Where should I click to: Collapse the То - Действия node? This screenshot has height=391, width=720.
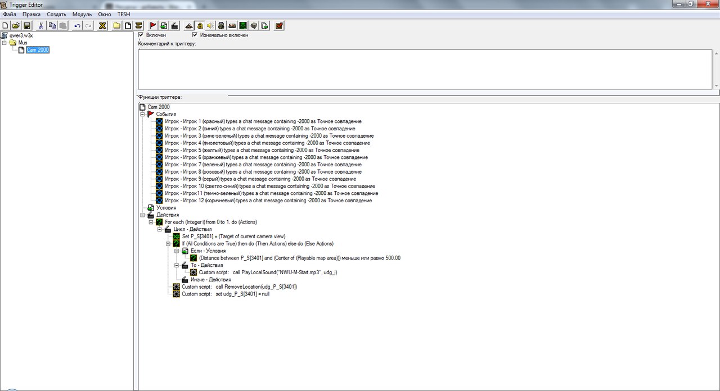[x=177, y=265]
